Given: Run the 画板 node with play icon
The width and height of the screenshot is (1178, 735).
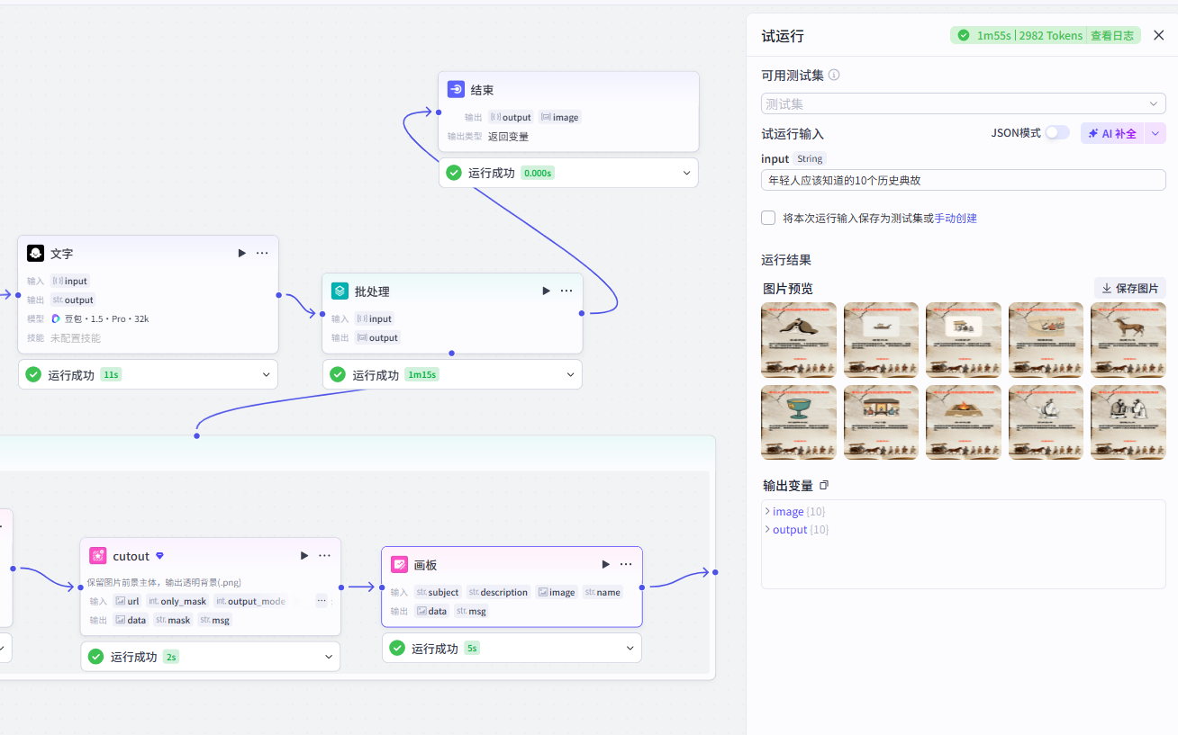Looking at the screenshot, I should coord(605,564).
